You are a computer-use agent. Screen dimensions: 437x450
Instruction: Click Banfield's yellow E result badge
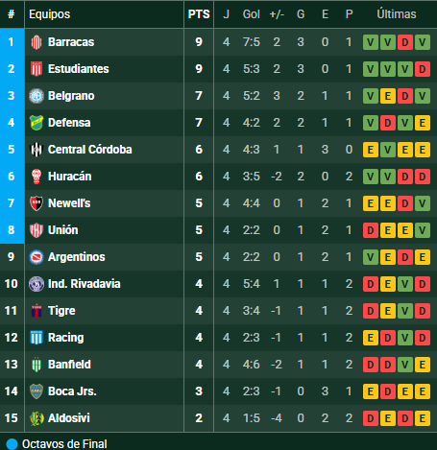pos(423,365)
